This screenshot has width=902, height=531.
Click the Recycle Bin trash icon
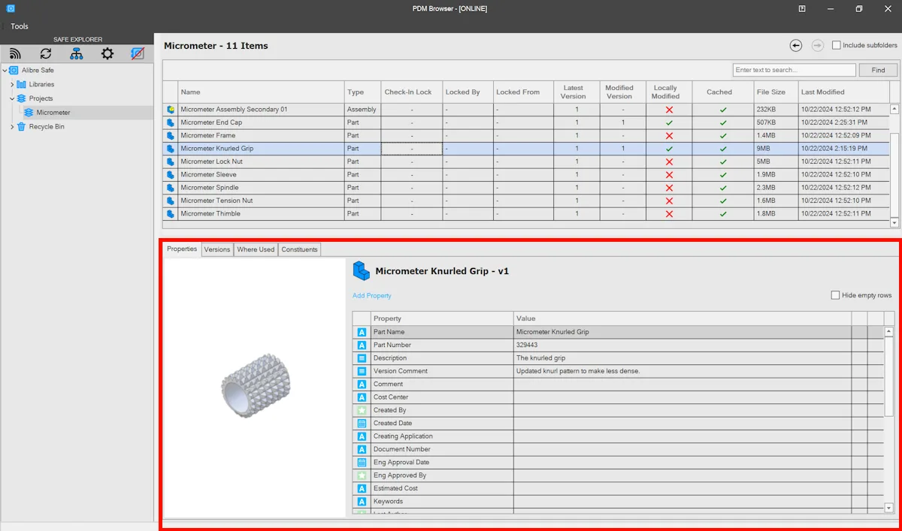[21, 127]
